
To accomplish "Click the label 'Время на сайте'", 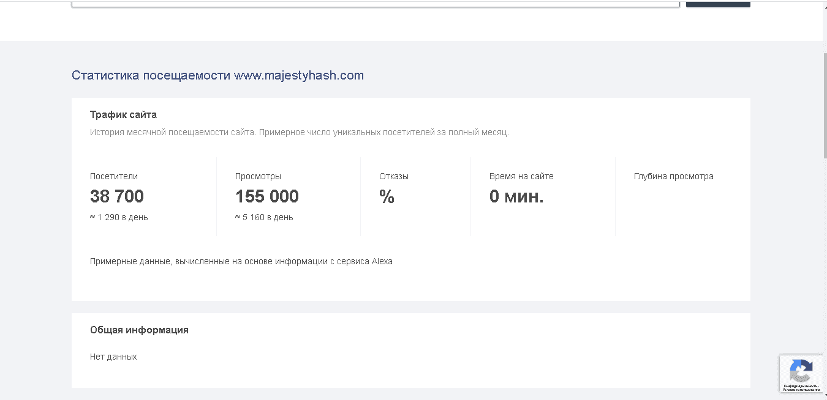I will tap(521, 176).
